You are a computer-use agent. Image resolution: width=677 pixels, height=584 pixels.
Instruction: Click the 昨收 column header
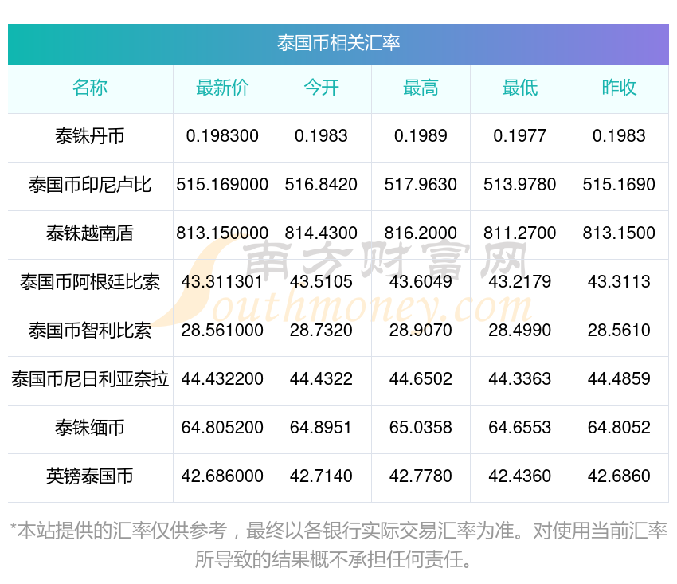coord(619,88)
